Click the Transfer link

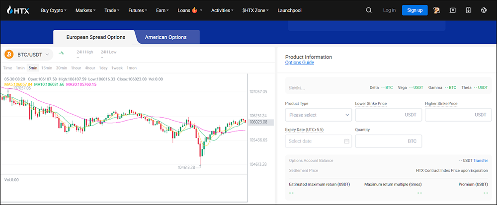pyautogui.click(x=481, y=160)
